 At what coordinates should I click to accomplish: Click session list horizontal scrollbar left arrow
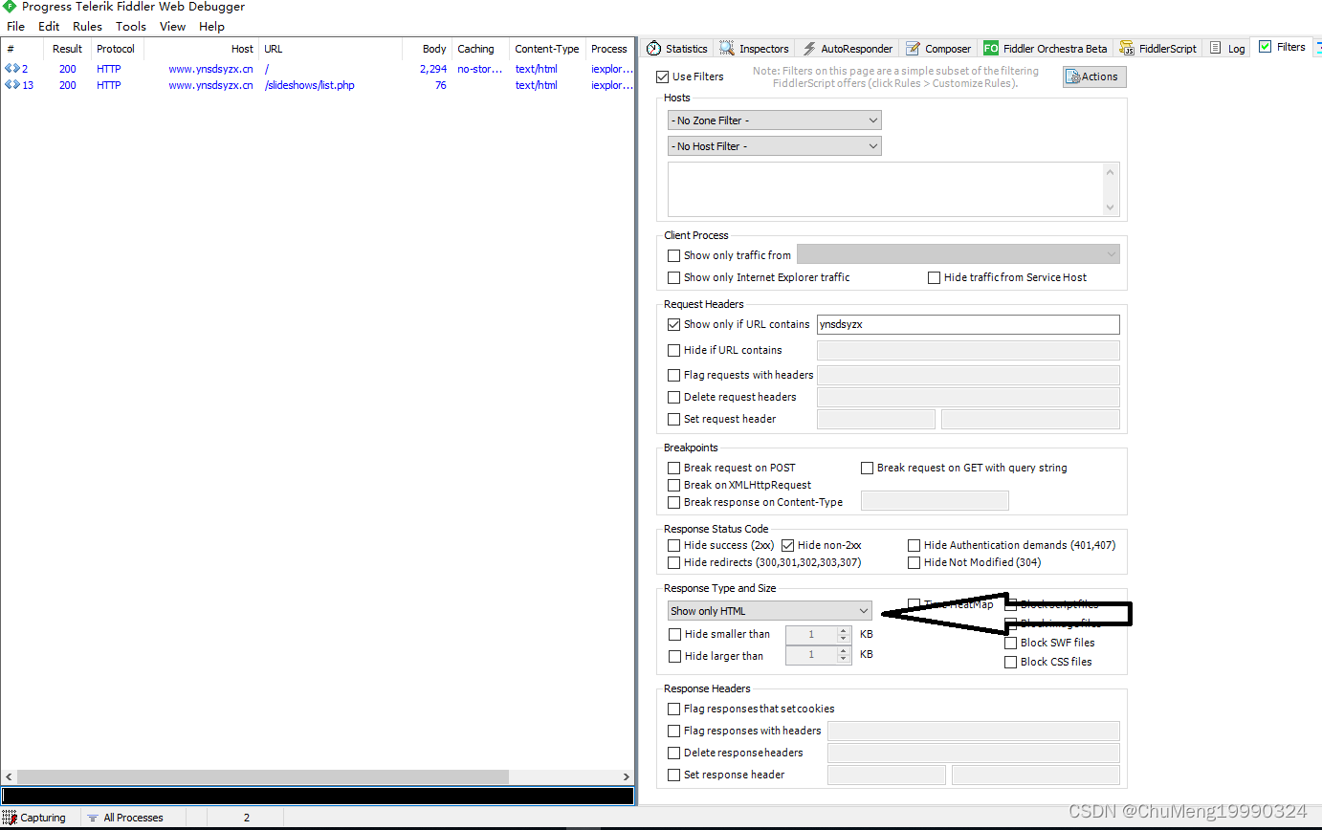point(9,777)
